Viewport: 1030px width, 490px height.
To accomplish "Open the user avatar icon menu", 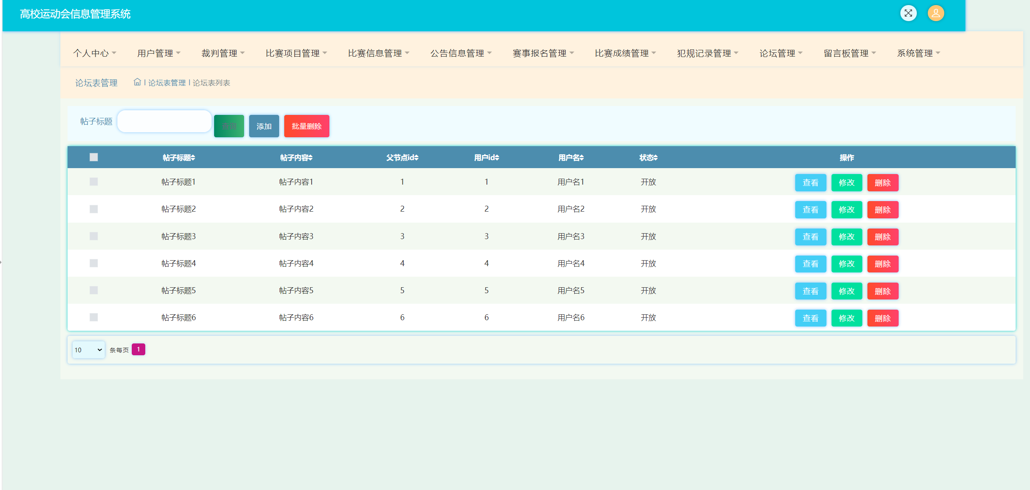I will pos(935,14).
